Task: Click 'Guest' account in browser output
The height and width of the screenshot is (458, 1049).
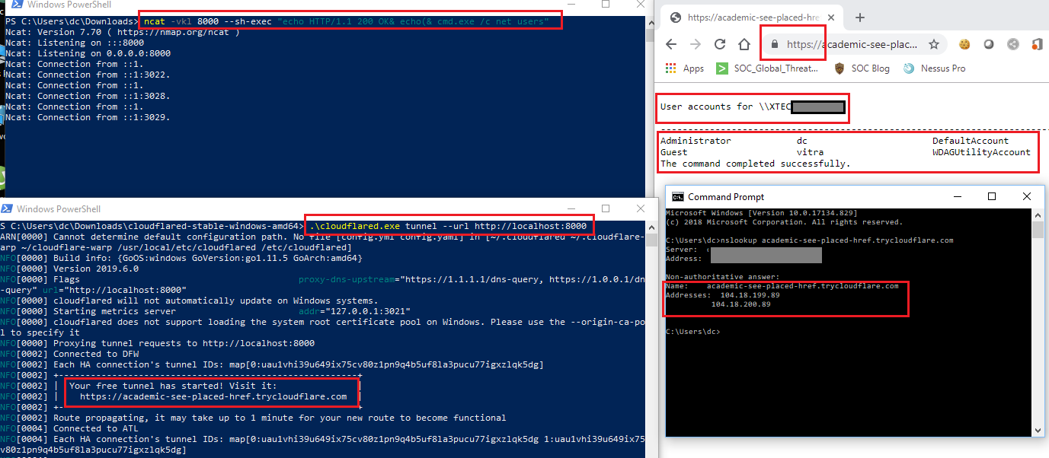Action: click(674, 152)
